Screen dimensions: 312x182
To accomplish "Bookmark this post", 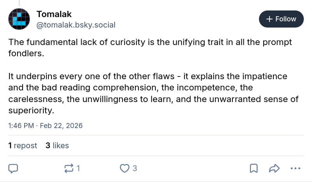I will pos(253,168).
